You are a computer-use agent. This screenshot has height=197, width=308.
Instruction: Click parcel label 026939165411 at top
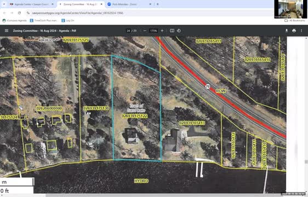tap(209, 41)
